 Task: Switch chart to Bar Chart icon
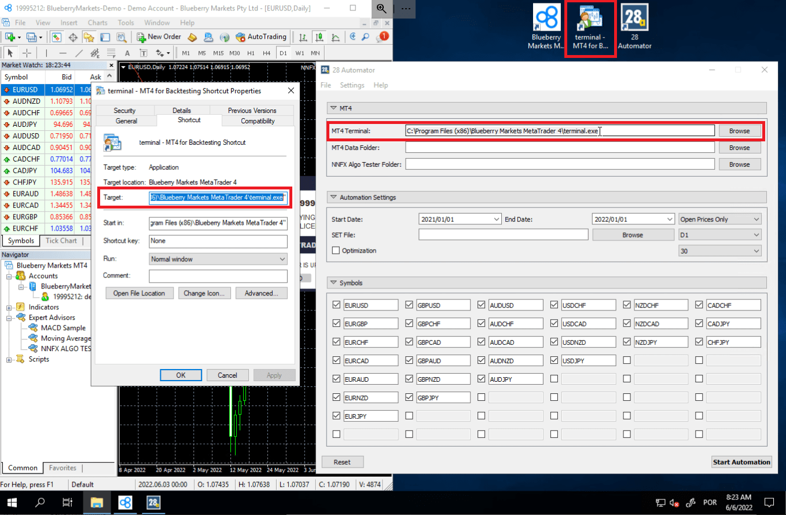tap(303, 37)
